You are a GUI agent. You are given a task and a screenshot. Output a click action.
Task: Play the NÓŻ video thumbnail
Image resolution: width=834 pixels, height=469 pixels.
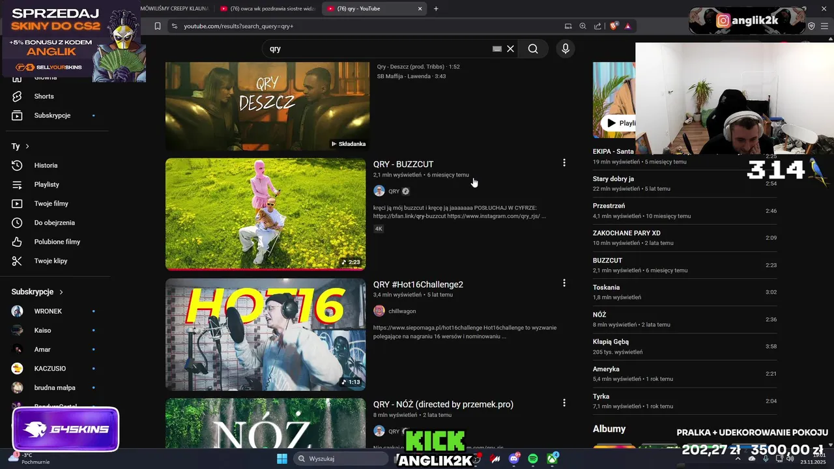pyautogui.click(x=265, y=423)
